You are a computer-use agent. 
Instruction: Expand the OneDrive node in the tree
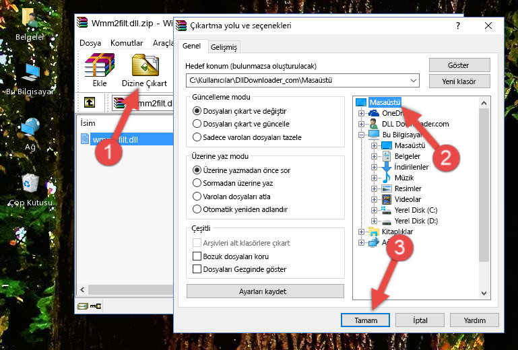click(x=361, y=113)
